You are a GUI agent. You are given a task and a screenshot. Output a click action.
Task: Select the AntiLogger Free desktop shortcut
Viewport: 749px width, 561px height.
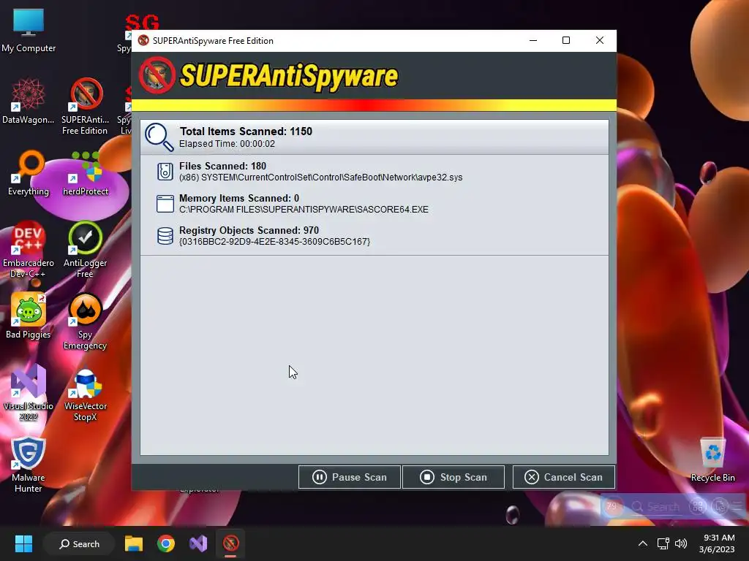[86, 250]
